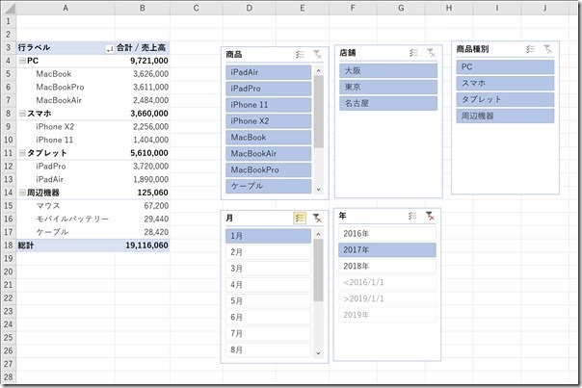The height and width of the screenshot is (388, 582).
Task: Select MacBookAir in the 商品 slicer
Action: click(x=269, y=154)
